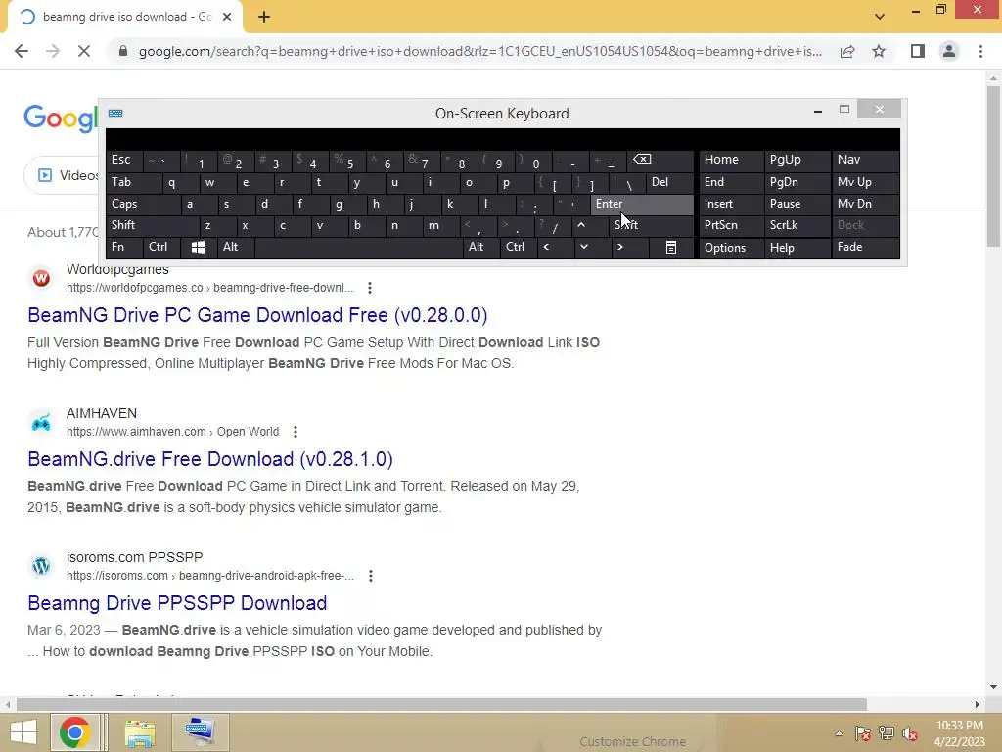This screenshot has width=1002, height=752.
Task: Tap the Mv Up key on On-Screen Keyboard
Action: coord(865,182)
